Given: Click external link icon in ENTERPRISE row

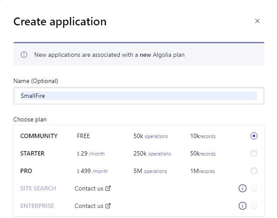Looking at the screenshot, I should (x=108, y=206).
